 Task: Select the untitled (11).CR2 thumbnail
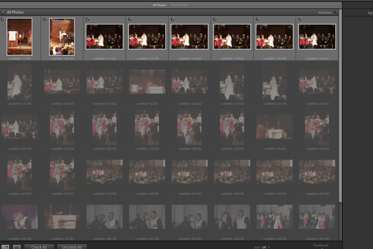[104, 37]
